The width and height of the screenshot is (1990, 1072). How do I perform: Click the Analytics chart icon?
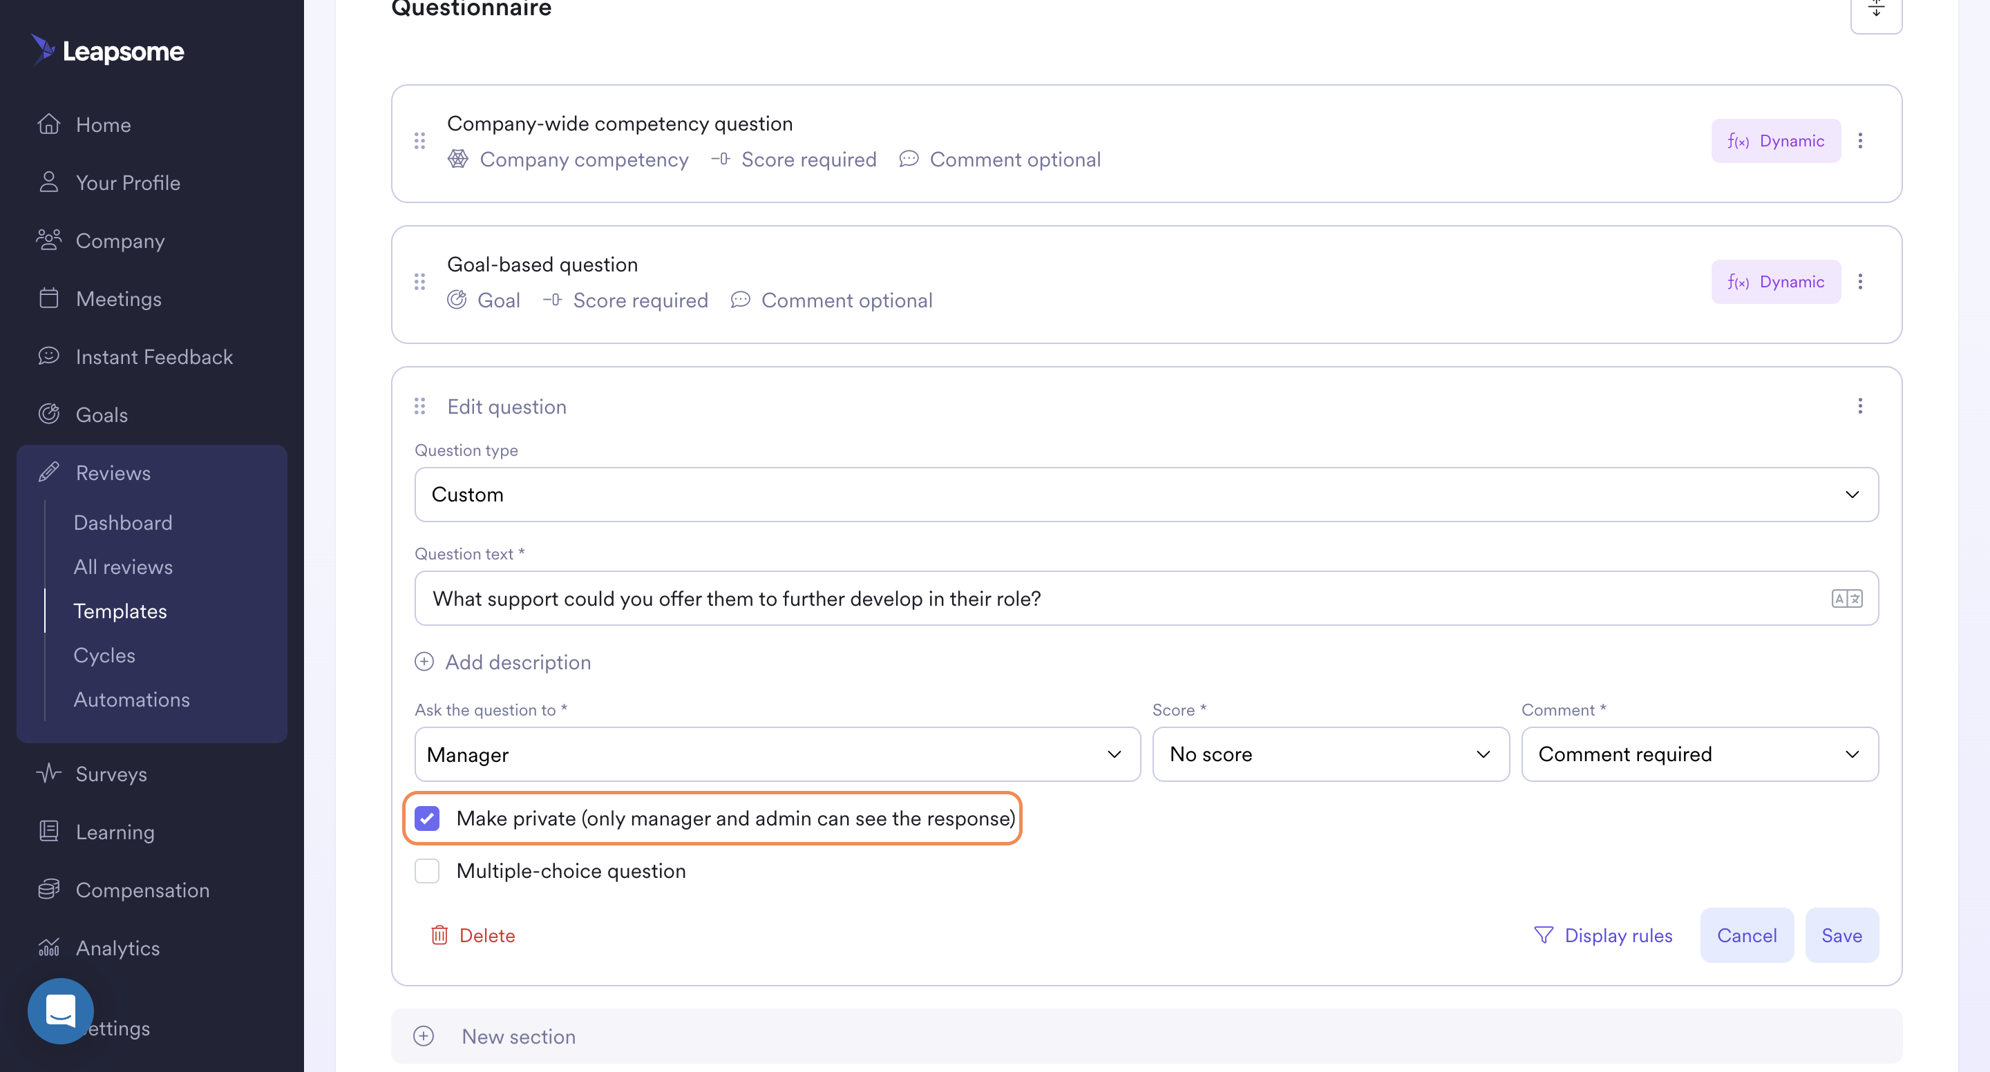pyautogui.click(x=48, y=947)
